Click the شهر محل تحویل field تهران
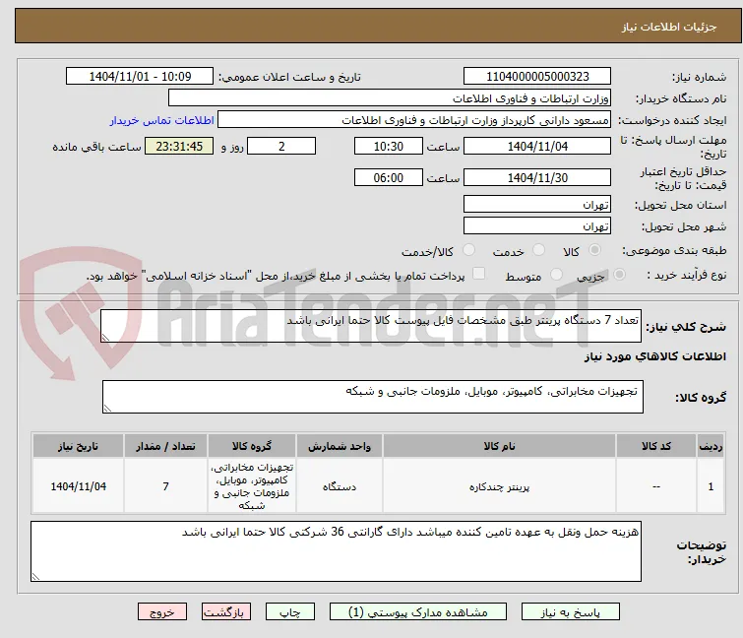Image resolution: width=743 pixels, height=638 pixels. click(537, 226)
